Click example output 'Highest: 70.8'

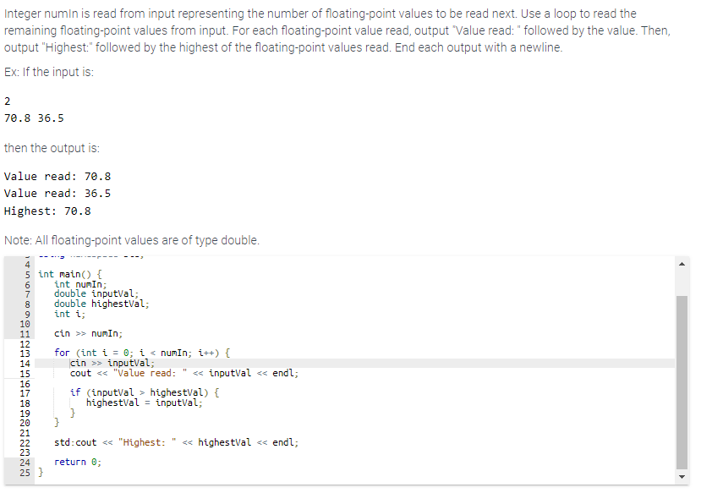pos(47,211)
